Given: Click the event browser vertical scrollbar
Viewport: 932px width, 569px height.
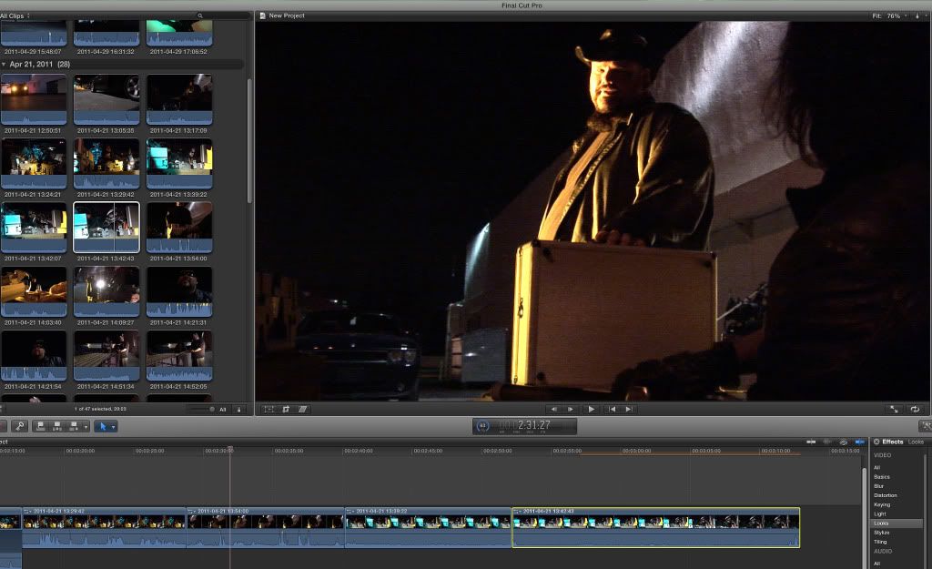Looking at the screenshot, I should pyautogui.click(x=249, y=141).
